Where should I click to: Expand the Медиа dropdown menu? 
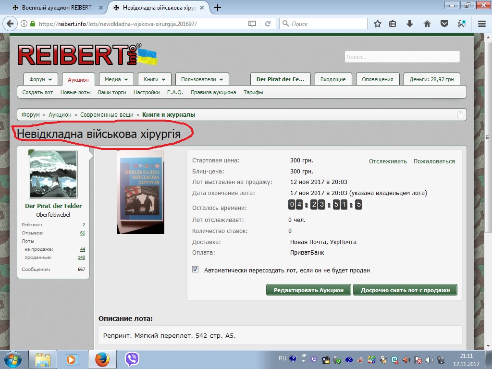pos(116,79)
